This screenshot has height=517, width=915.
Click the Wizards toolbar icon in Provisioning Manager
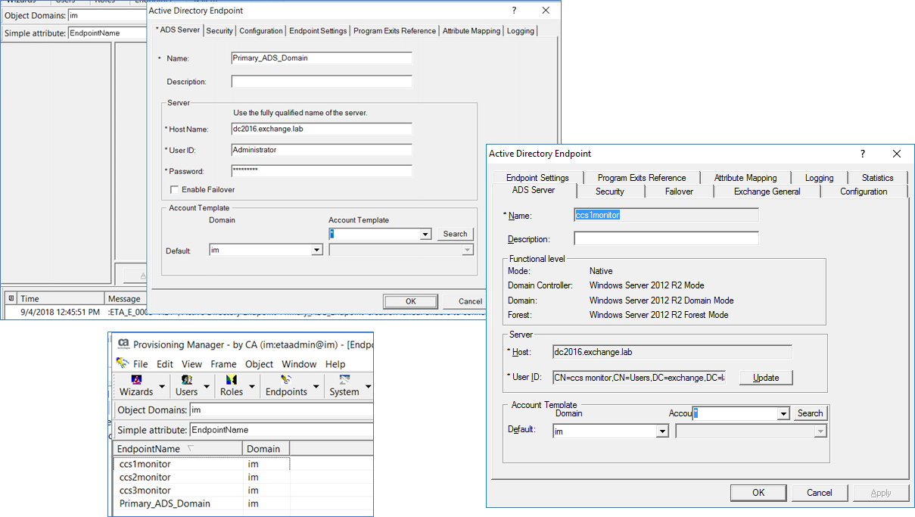pyautogui.click(x=137, y=379)
